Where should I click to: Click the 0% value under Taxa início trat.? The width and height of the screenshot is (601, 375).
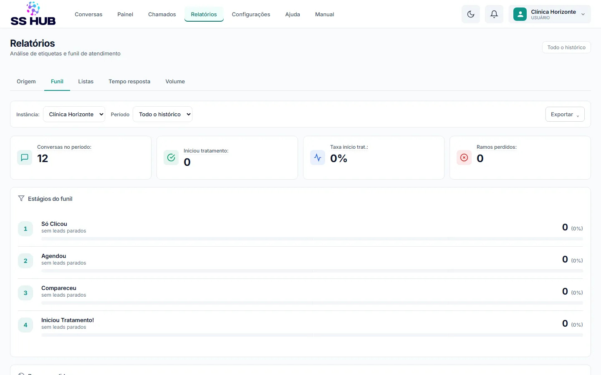(x=339, y=158)
